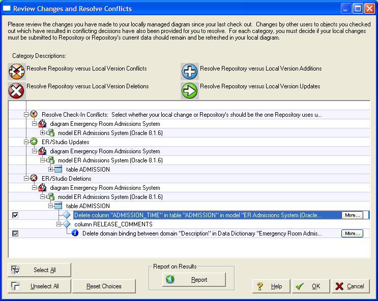Screen dimensions: 378x301
Task: Collapse table ADMISSION under Deletions
Action: pos(51,206)
